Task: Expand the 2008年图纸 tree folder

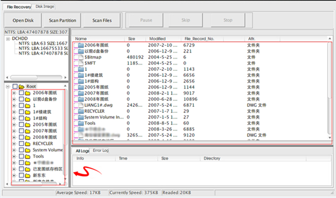Action: (x=14, y=137)
